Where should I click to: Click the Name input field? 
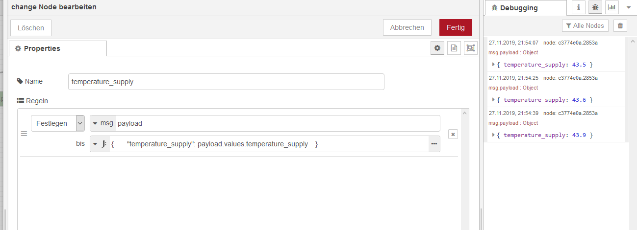(226, 82)
